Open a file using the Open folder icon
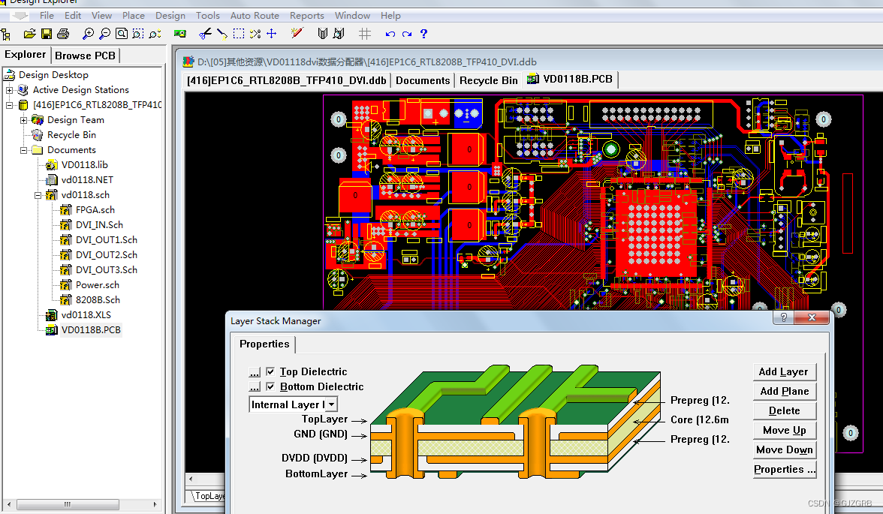Image resolution: width=883 pixels, height=514 pixels. click(x=29, y=34)
